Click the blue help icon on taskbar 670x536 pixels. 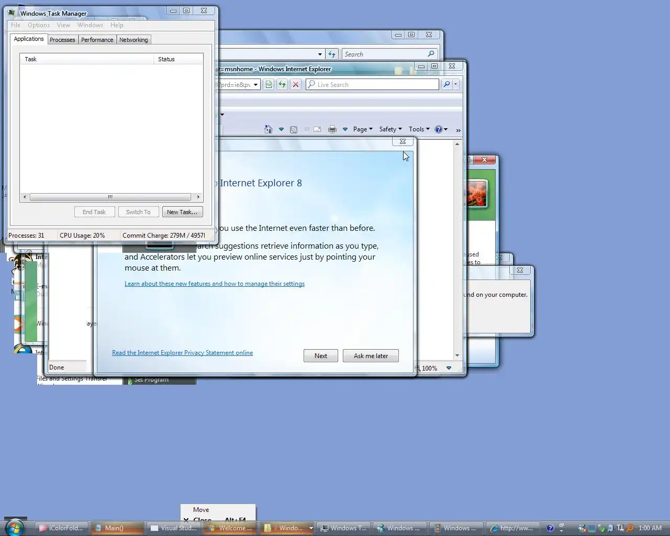tap(550, 528)
